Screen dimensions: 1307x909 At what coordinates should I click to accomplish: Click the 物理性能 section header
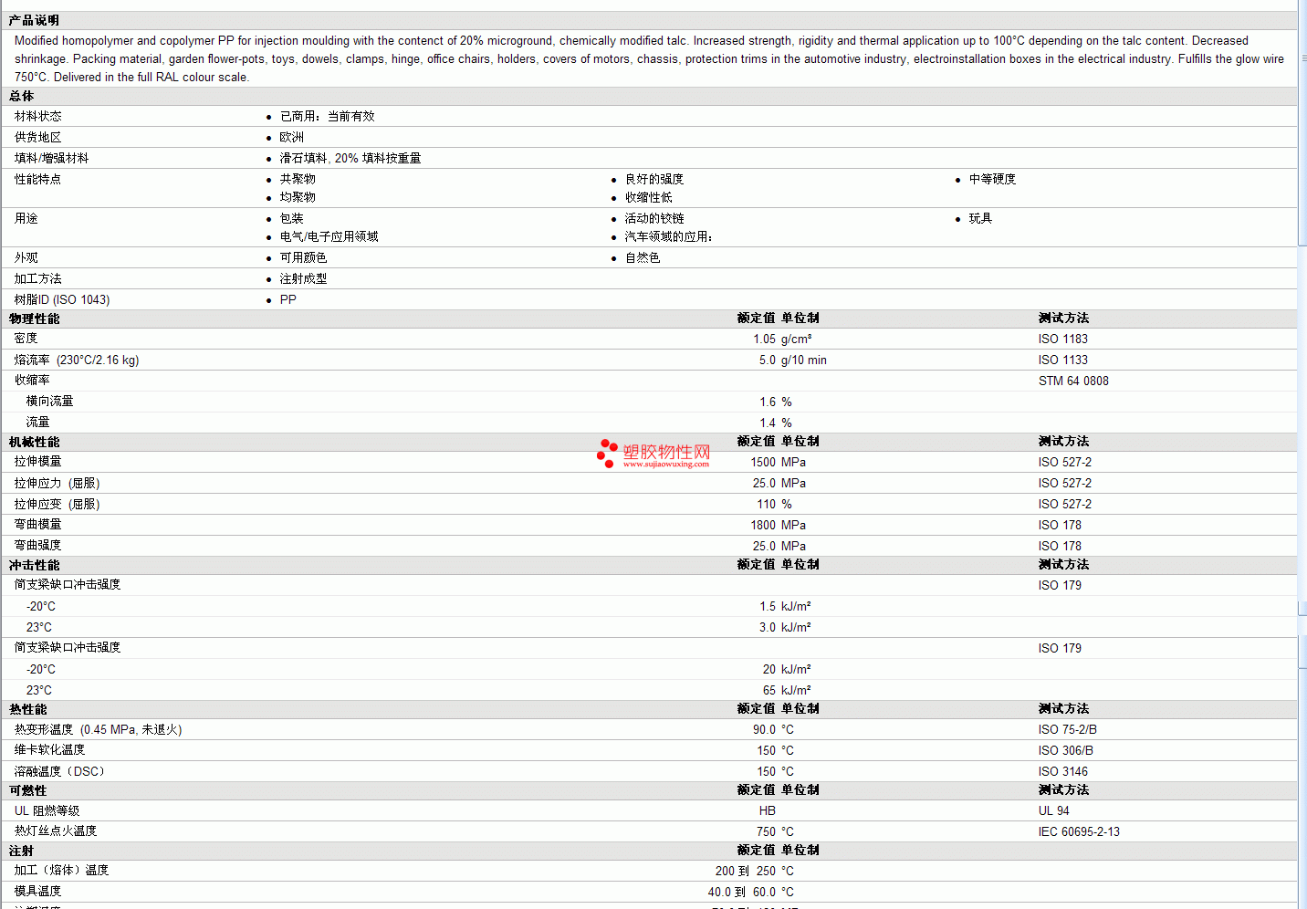click(34, 319)
